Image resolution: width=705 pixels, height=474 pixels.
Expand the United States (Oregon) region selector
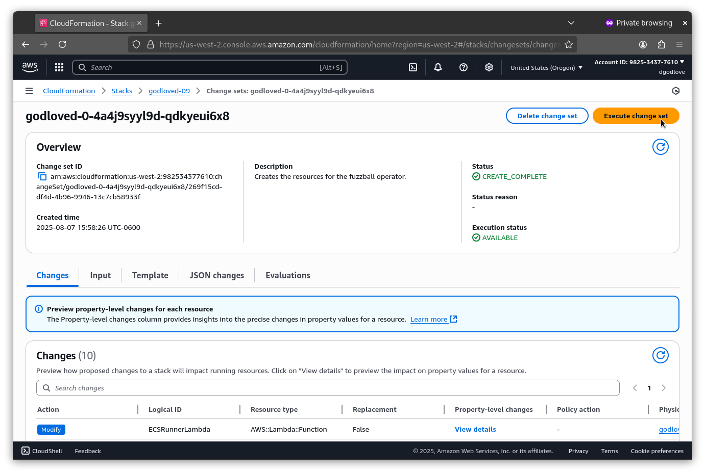(x=546, y=67)
